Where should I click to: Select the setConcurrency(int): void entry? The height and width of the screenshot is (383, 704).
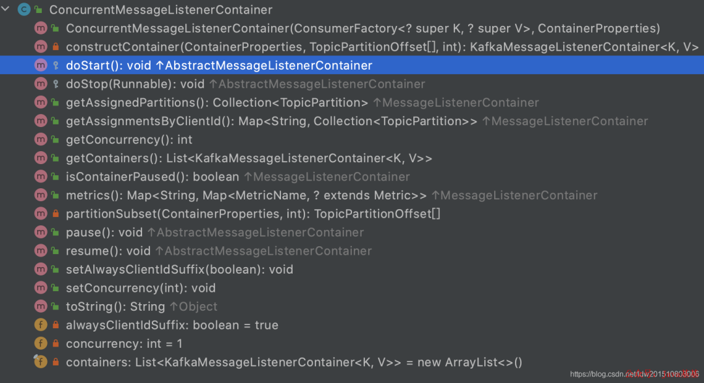click(x=140, y=288)
